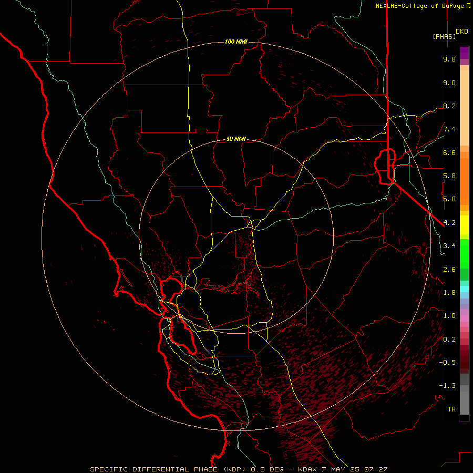Select the 5.8 scale value

coord(449,176)
